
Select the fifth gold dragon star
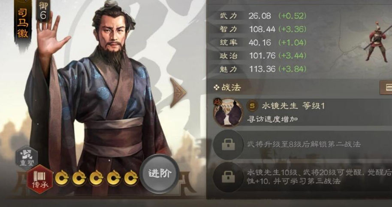click(x=131, y=178)
